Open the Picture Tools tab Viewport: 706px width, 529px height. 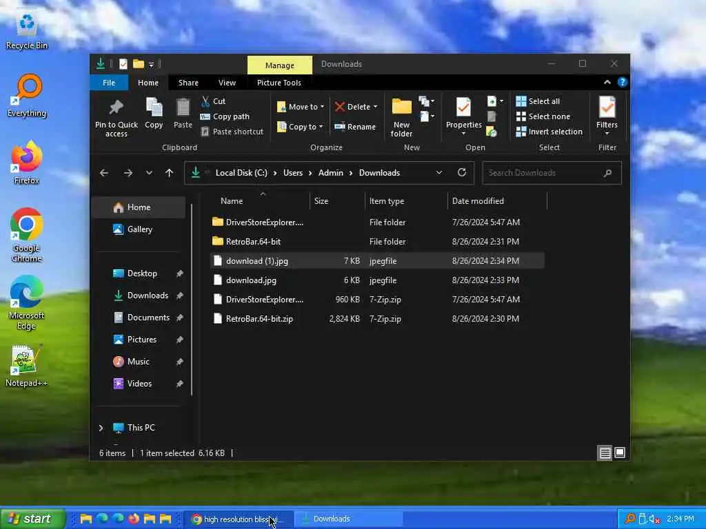coord(279,83)
